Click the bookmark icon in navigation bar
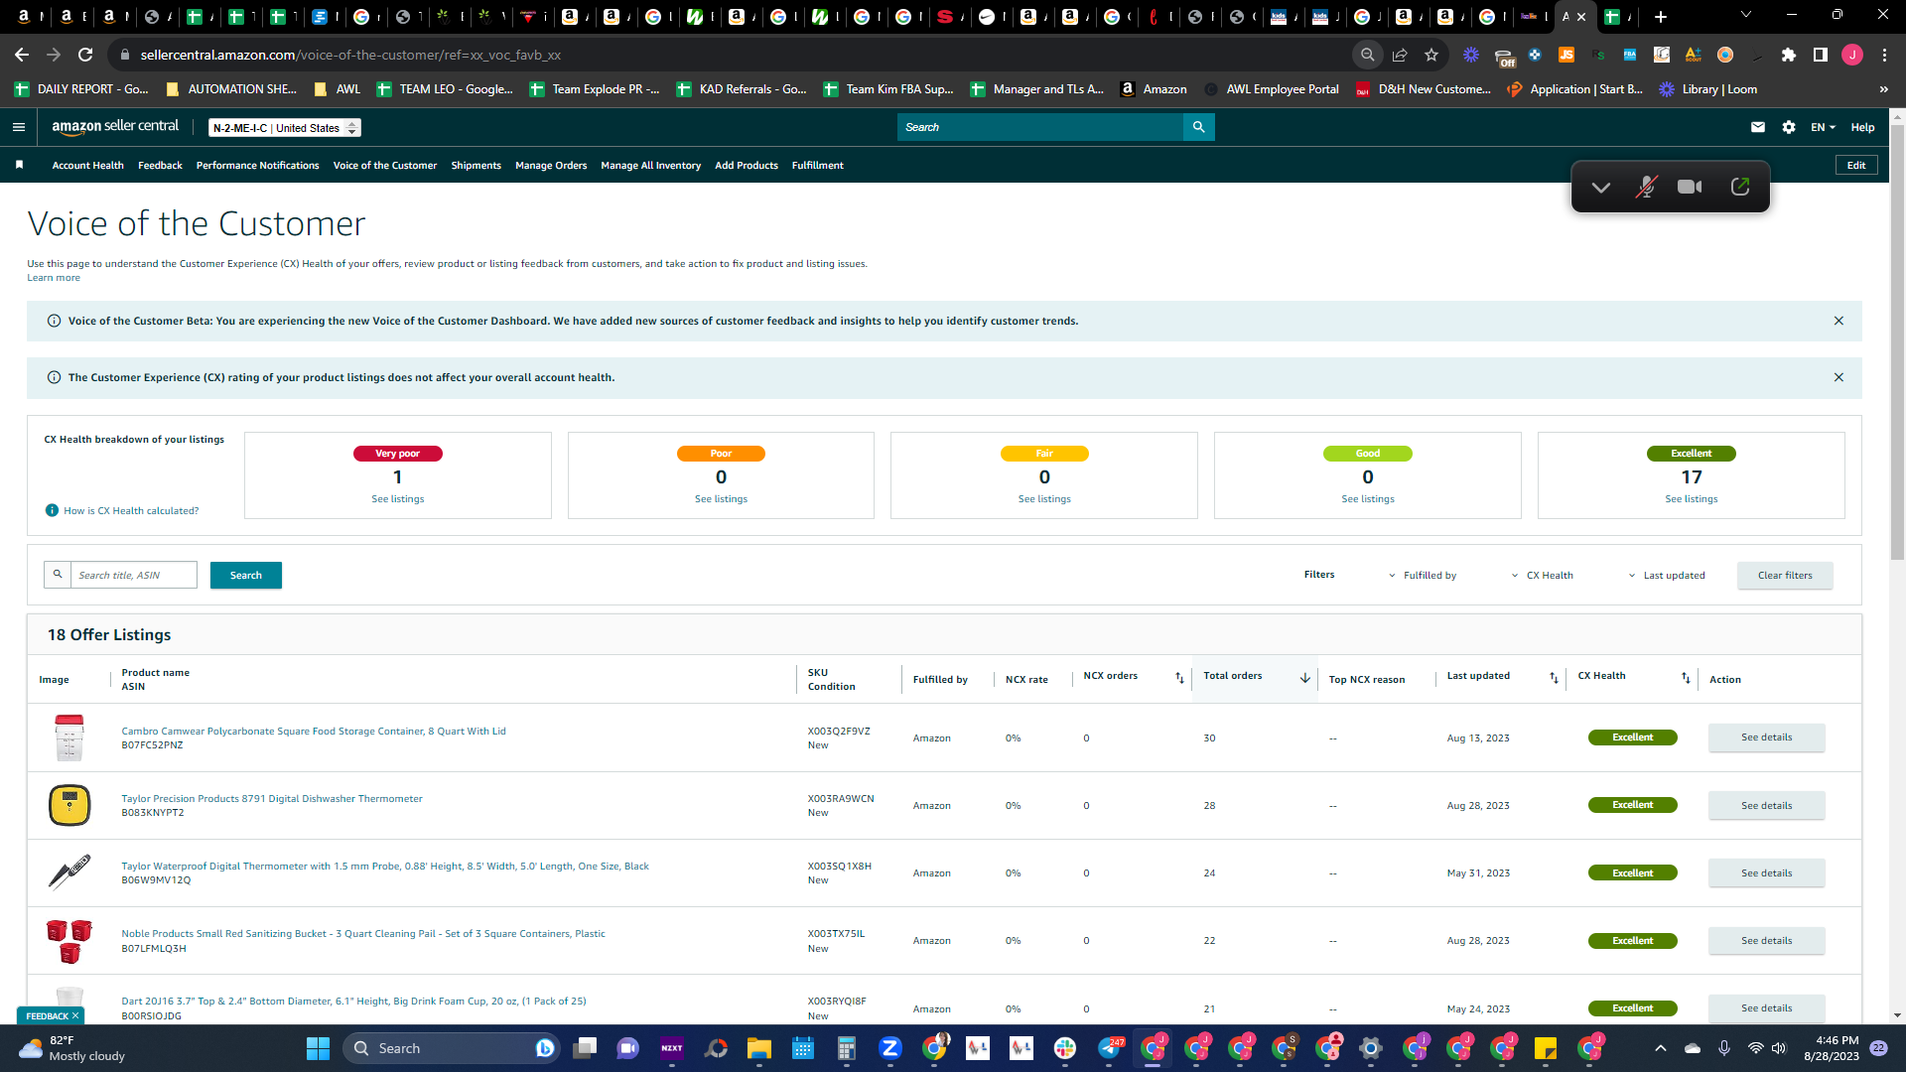The width and height of the screenshot is (1906, 1072). [x=19, y=165]
